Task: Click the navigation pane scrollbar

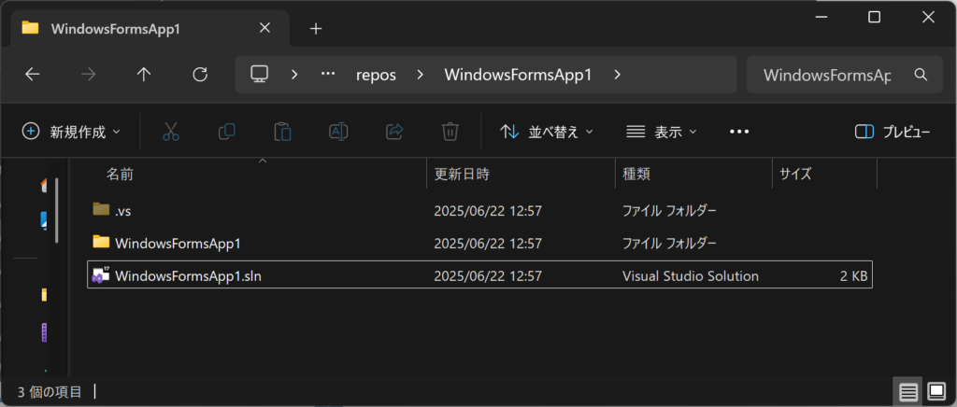Action: [57, 210]
